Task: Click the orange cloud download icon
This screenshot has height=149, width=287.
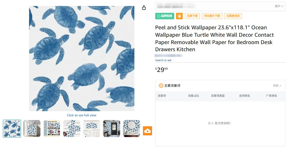Action: [147, 131]
